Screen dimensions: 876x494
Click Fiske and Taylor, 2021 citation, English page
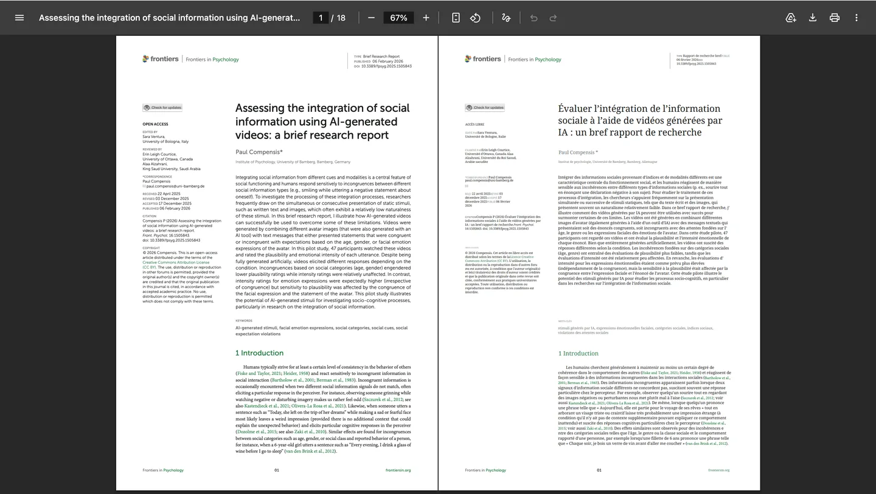point(259,373)
